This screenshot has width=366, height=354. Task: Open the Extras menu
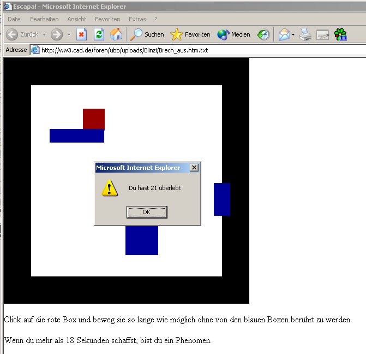[137, 19]
